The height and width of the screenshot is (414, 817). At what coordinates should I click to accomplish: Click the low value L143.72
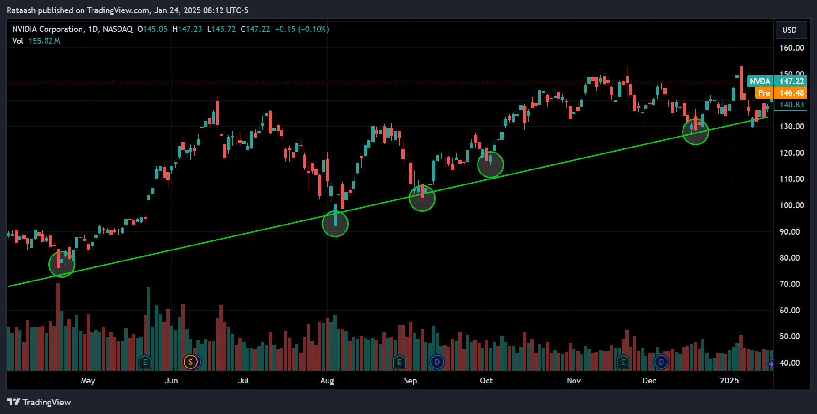(x=221, y=29)
